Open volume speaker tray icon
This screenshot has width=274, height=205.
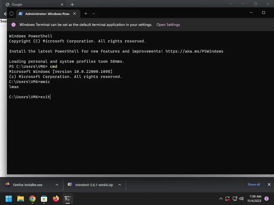pos(241,199)
